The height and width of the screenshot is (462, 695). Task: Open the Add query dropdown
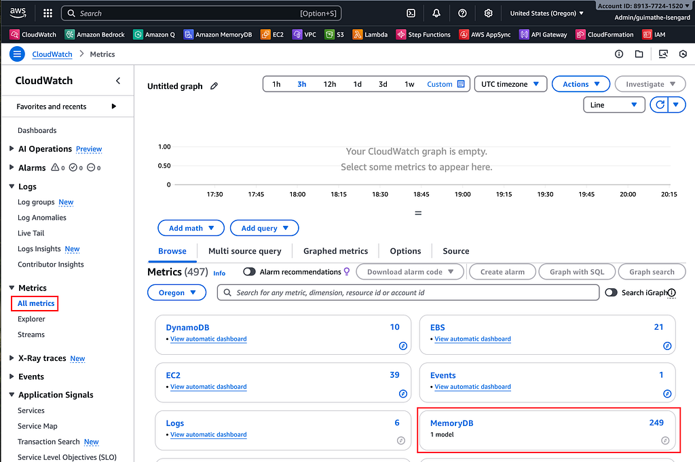264,228
